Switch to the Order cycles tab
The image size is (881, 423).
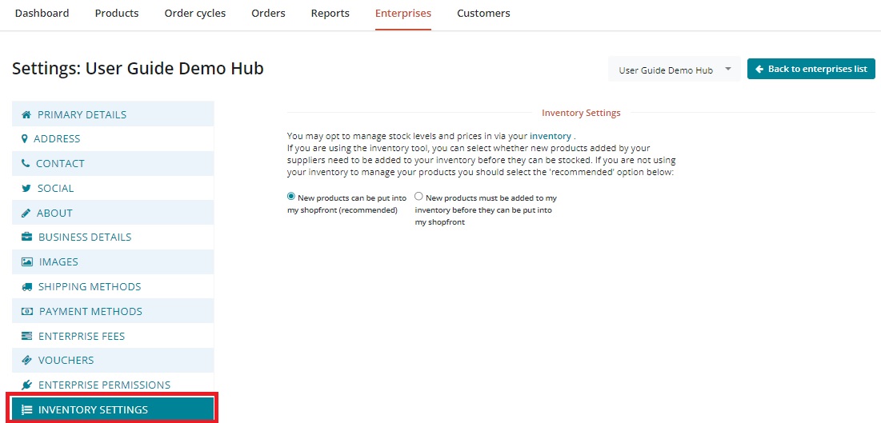(x=194, y=14)
